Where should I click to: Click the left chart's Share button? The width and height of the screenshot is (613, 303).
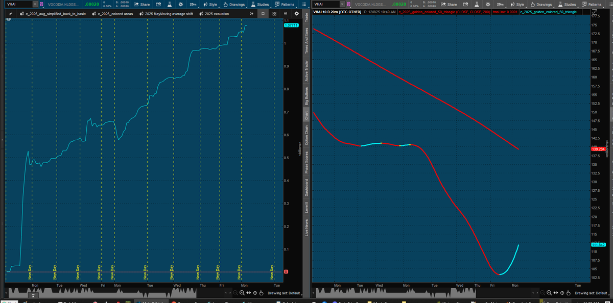coord(142,4)
